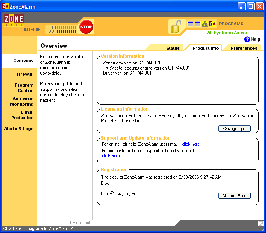Minimize the ZoneAlarm window
This screenshot has width=266, height=233.
242,7
